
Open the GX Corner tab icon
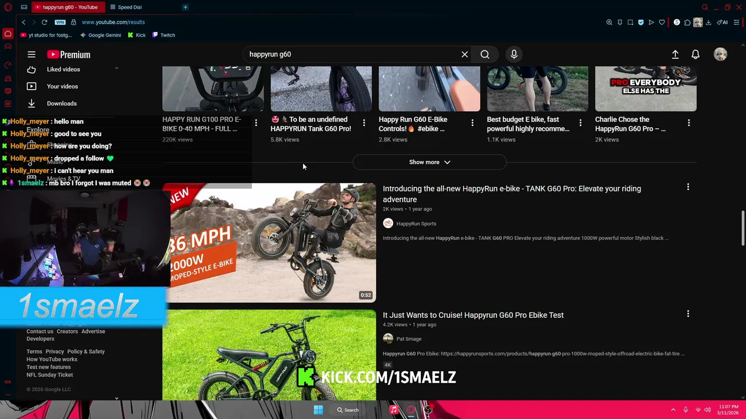click(24, 7)
